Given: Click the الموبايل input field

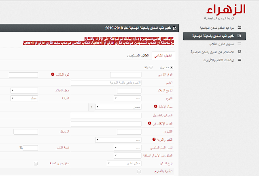Looking at the screenshot, I should coord(26,132).
